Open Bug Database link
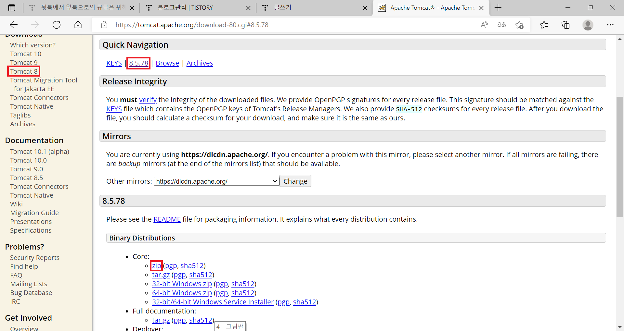624x331 pixels. (31, 292)
